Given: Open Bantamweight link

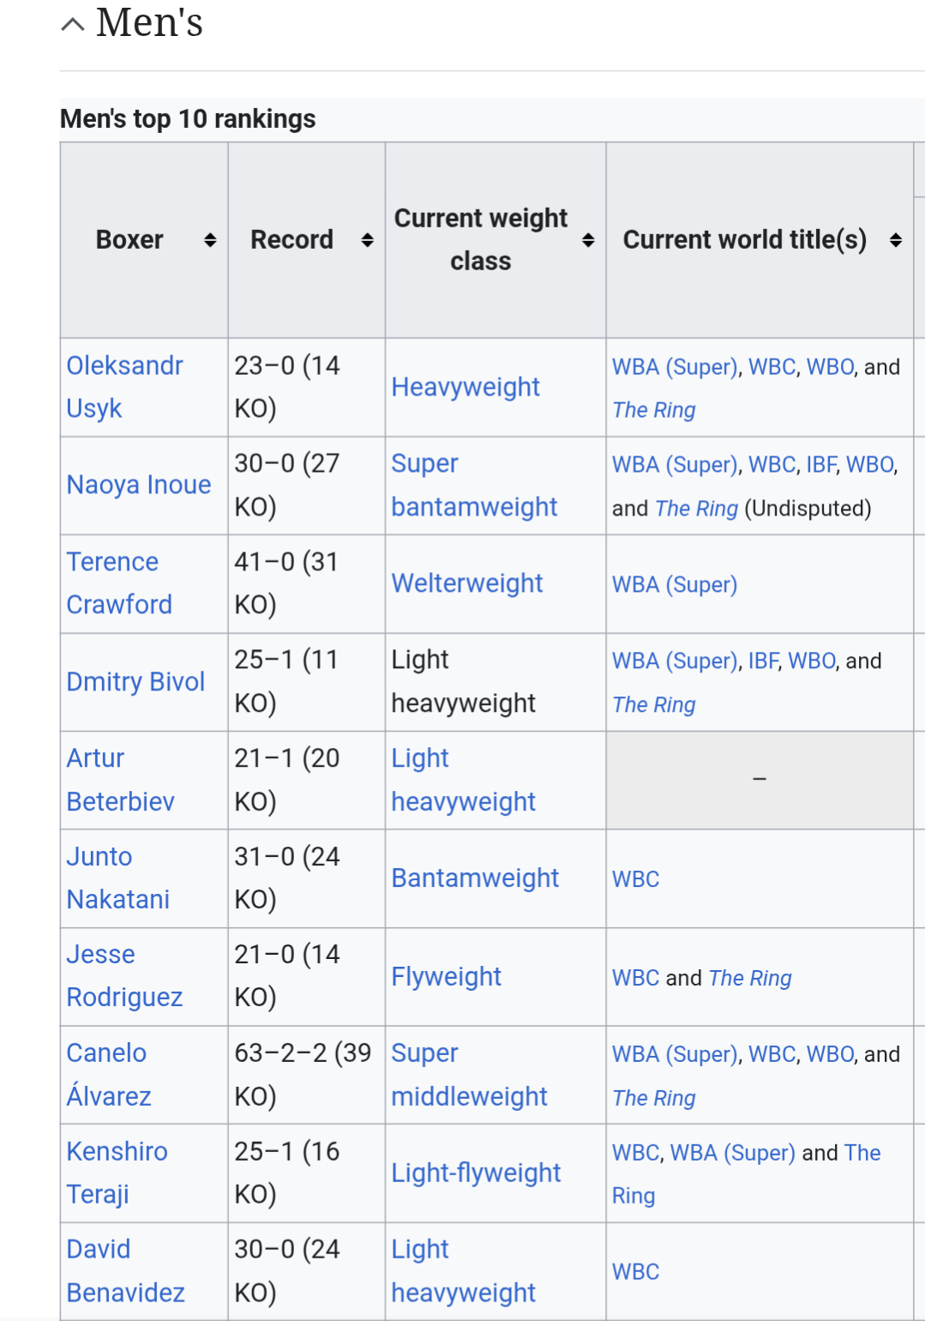Looking at the screenshot, I should (475, 878).
